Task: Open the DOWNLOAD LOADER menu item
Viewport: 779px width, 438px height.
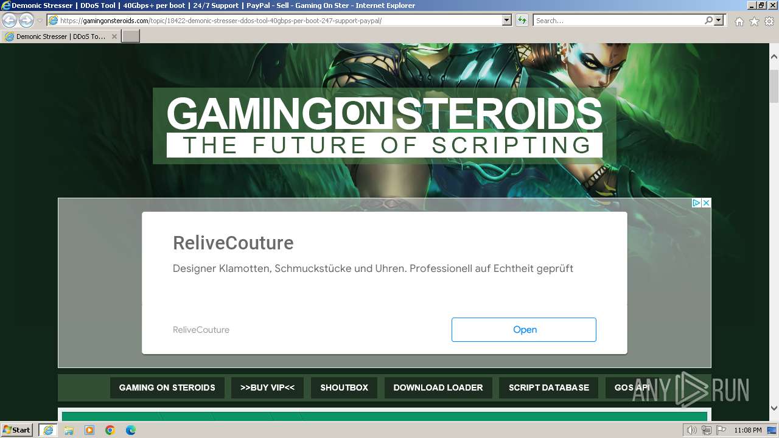Action: tap(438, 388)
